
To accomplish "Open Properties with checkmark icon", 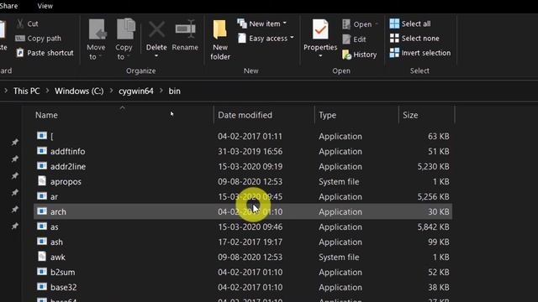I will (320, 29).
